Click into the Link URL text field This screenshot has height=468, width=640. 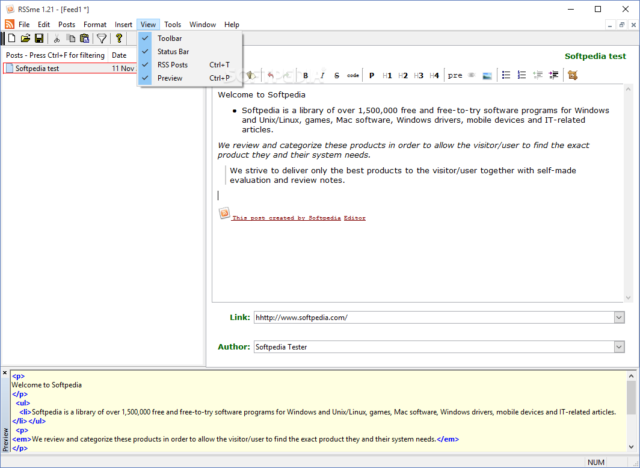434,318
